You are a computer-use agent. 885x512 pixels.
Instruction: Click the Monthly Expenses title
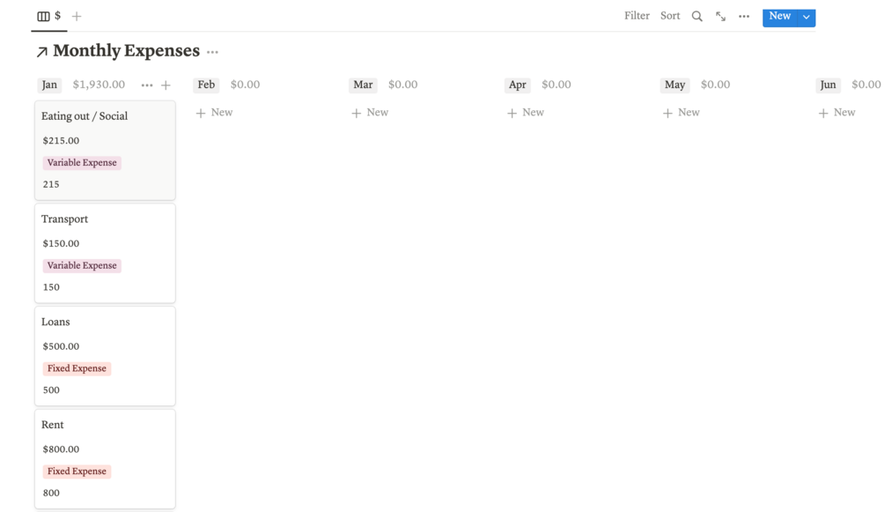point(126,51)
